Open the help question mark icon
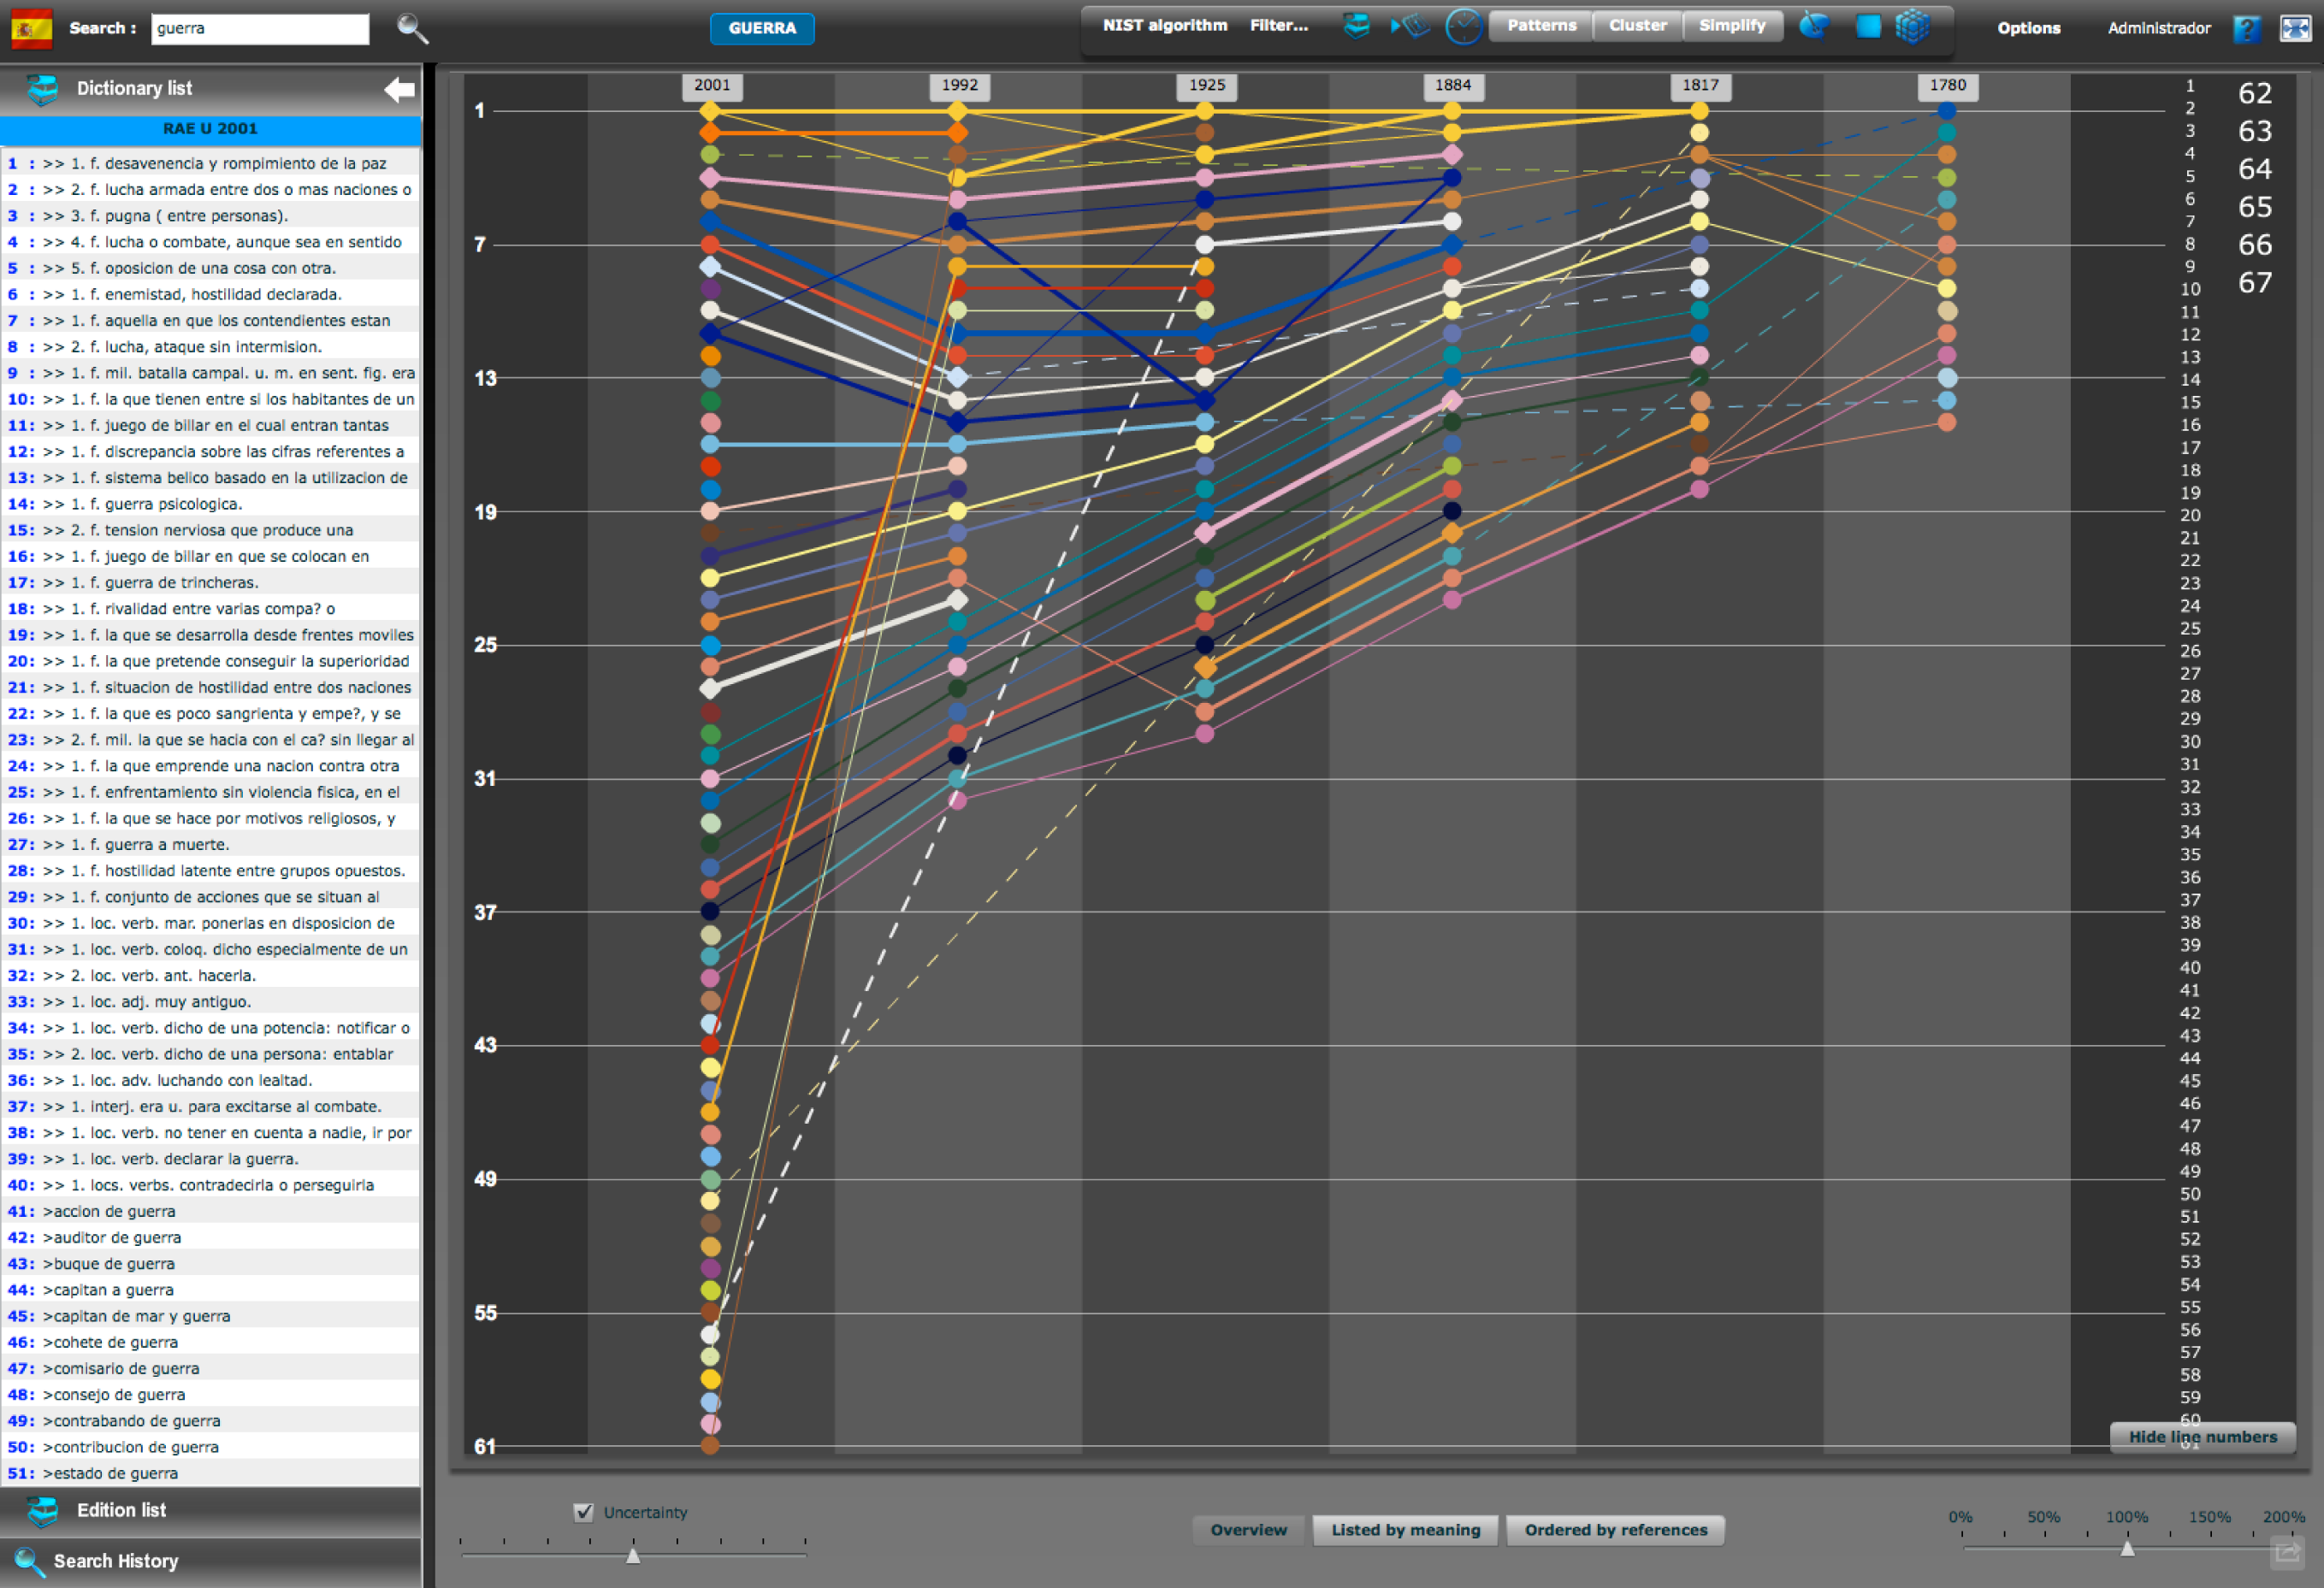 2247,28
